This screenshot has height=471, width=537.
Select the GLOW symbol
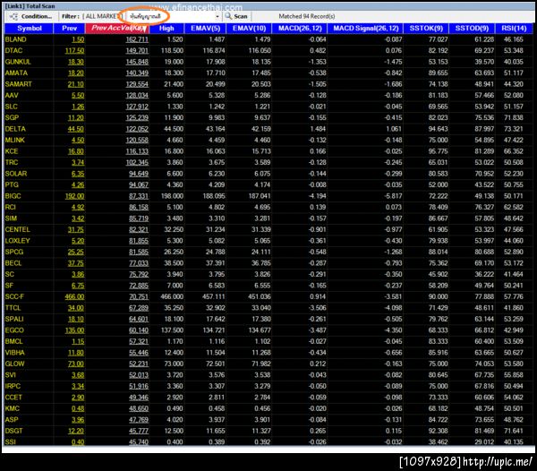[14, 364]
